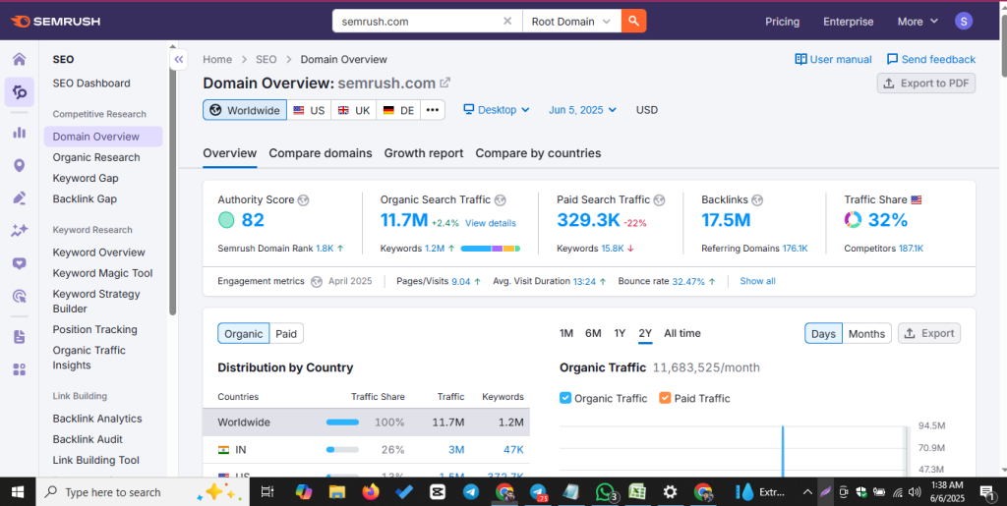Set chart granularity to Days
The image size is (1007, 506).
pyautogui.click(x=823, y=333)
